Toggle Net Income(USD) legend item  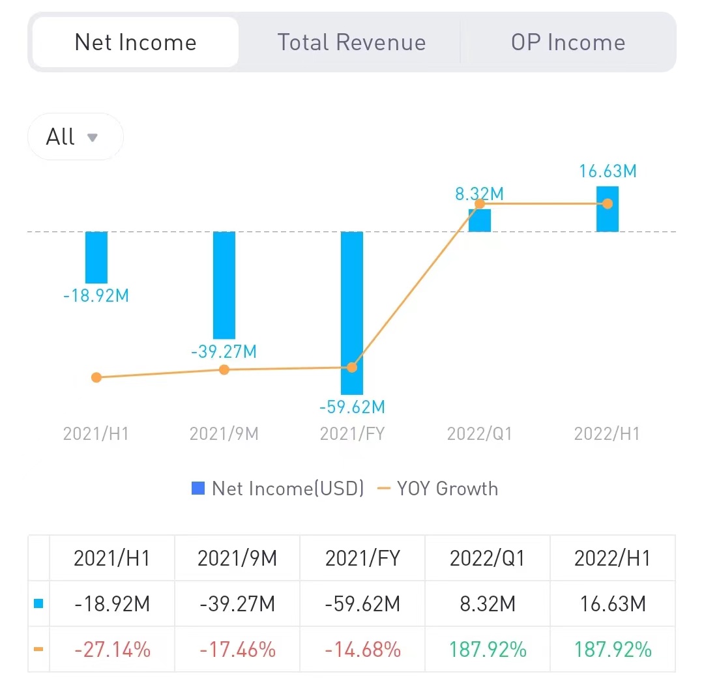(278, 488)
